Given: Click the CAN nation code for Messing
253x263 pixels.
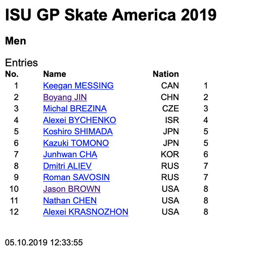Looking at the screenshot, I should tap(170, 86).
